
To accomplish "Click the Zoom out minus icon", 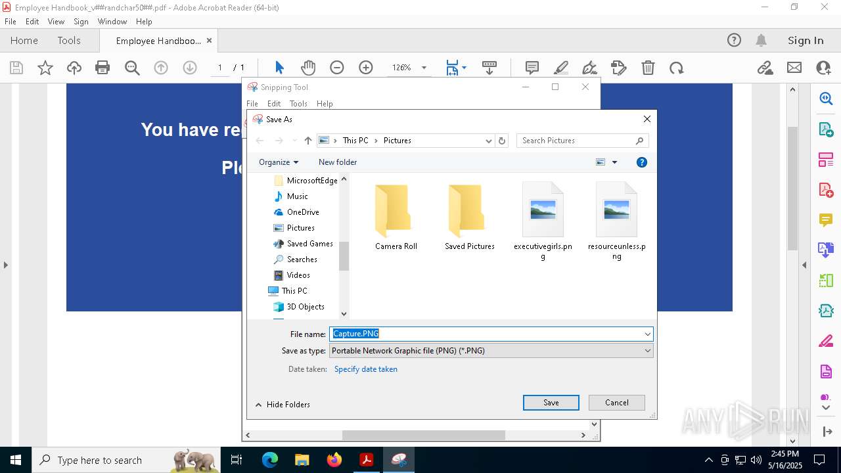I will [337, 68].
